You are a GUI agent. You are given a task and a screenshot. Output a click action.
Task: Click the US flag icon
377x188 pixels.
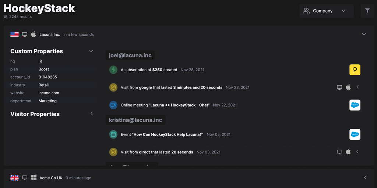[14, 35]
